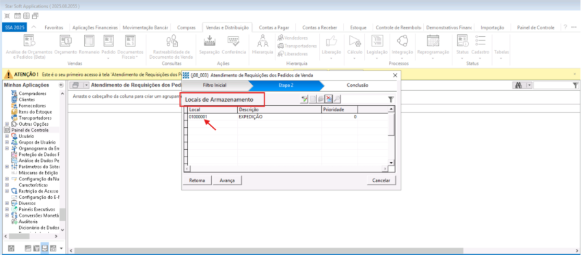Image resolution: width=581 pixels, height=255 pixels.
Task: Select Clientes in Minhas Aplicações
Action: (27, 100)
